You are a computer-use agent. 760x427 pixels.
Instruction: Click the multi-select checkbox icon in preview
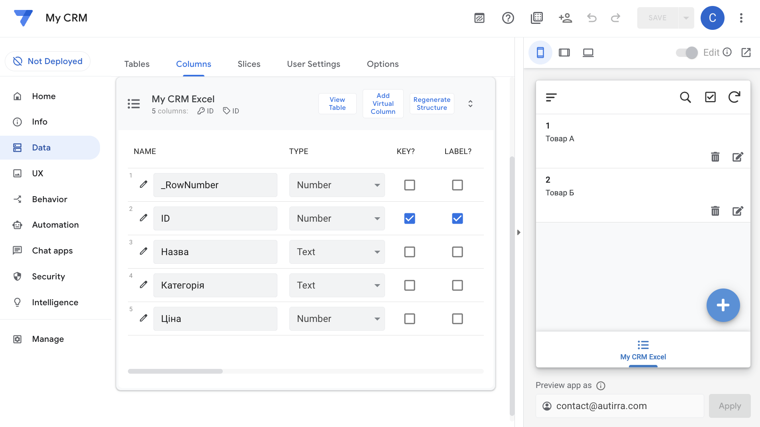[x=710, y=97]
